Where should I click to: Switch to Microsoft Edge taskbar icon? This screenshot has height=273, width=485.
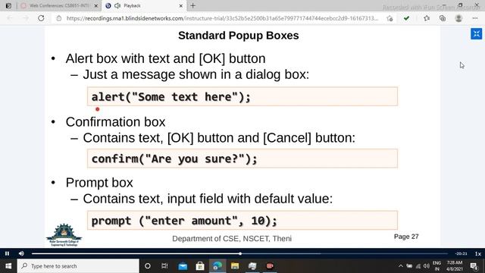[217, 266]
